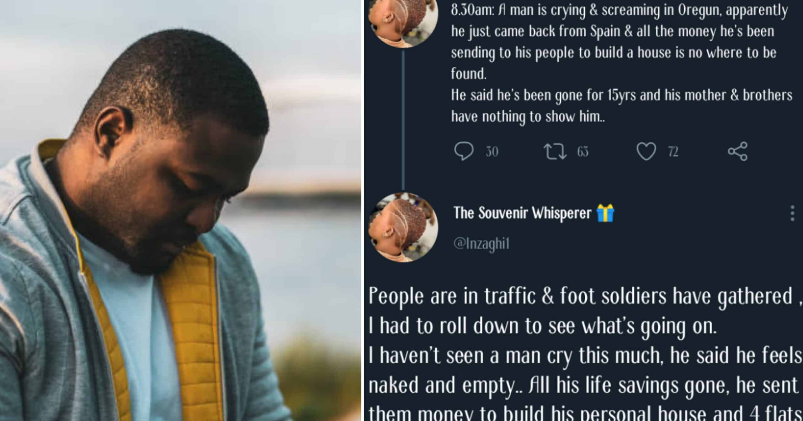Click the avatar beside The Souvenir Whisperer
Image resolution: width=803 pixels, height=421 pixels.
click(x=403, y=227)
